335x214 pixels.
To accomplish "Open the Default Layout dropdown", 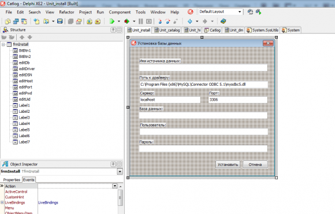I will tap(240, 12).
